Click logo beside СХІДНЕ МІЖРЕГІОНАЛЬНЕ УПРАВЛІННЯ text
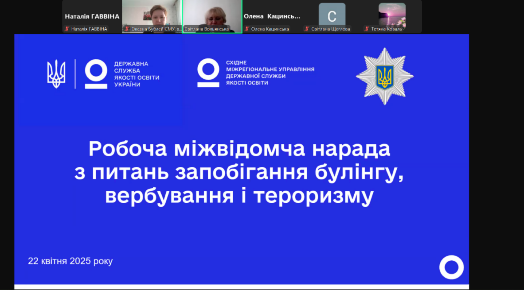This screenshot has height=290, width=524. pos(208,73)
